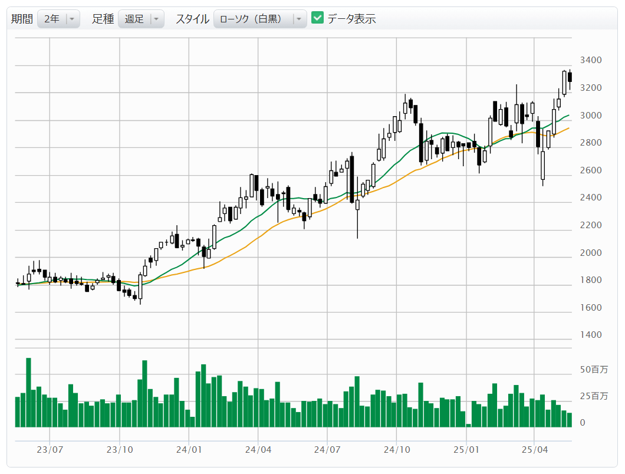Click the 期間 label

22,19
